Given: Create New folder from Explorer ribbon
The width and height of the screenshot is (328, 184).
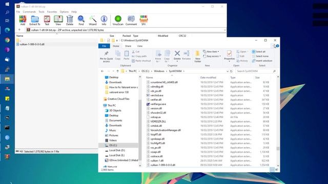Looking at the screenshot, I should point(198,57).
